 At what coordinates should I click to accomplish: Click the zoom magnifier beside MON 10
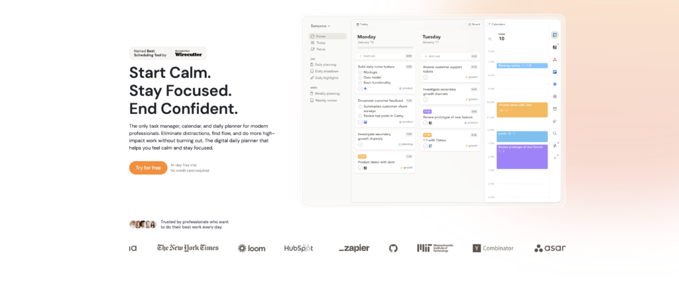[490, 39]
